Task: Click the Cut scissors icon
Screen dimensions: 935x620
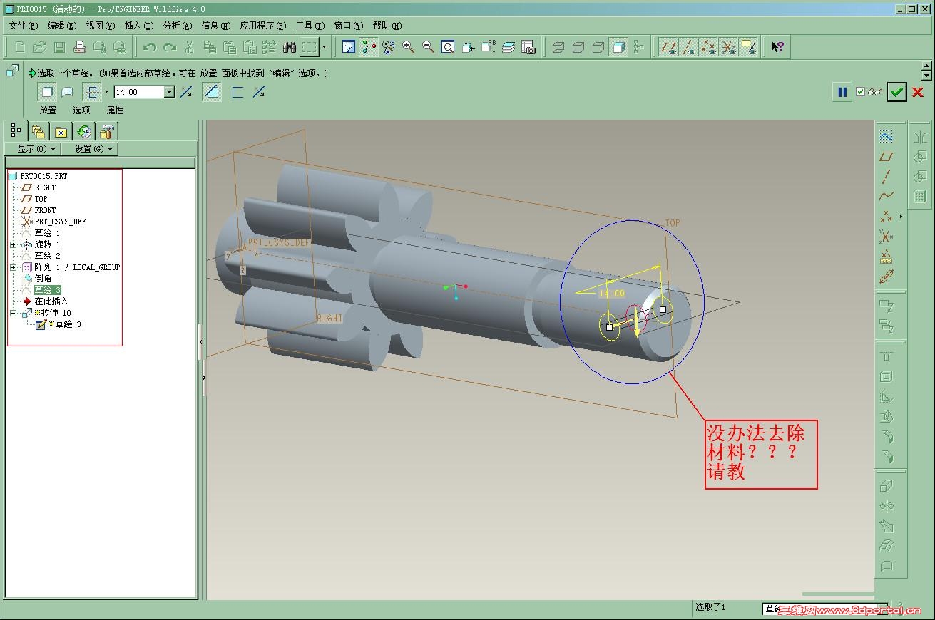Action: click(x=190, y=47)
